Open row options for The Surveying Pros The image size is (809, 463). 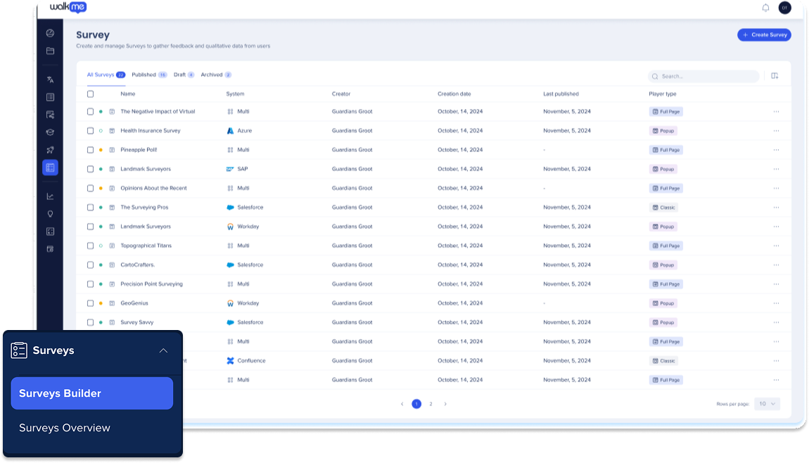(776, 208)
